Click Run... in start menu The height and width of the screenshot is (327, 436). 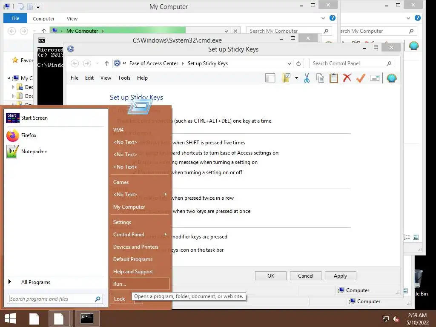coord(140,284)
